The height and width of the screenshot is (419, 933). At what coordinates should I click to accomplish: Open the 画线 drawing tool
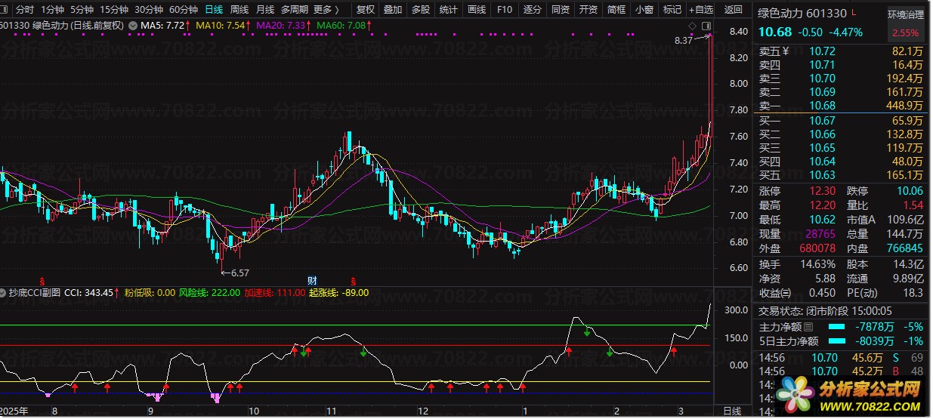pyautogui.click(x=477, y=10)
